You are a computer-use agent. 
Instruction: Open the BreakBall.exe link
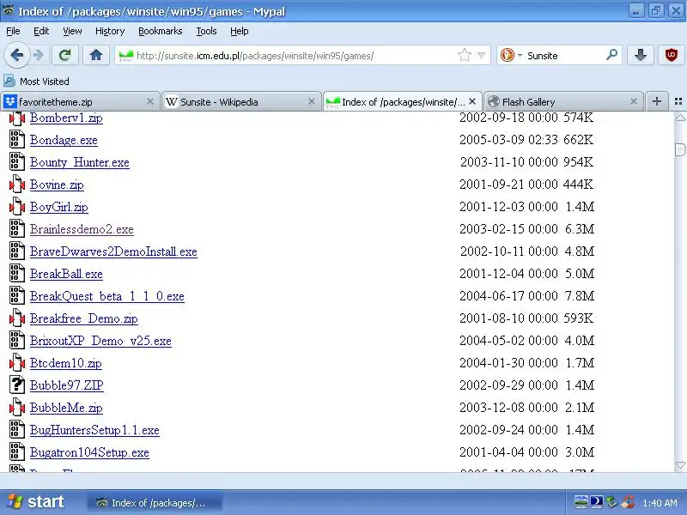66,274
